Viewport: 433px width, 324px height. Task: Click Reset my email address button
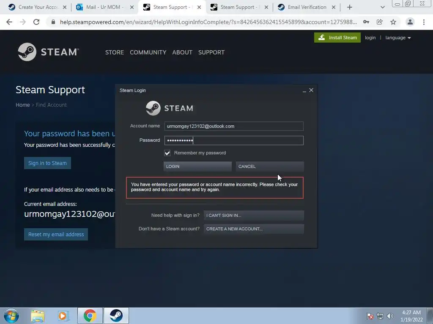click(56, 235)
